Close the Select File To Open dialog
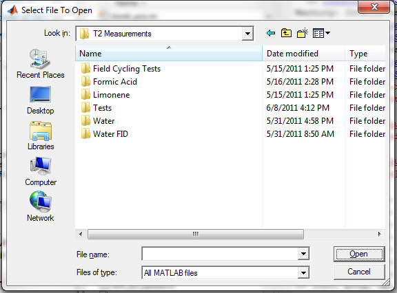The height and width of the screenshot is (293, 397). click(x=374, y=7)
